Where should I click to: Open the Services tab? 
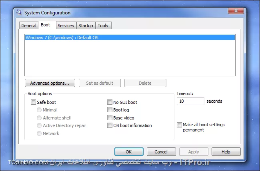pyautogui.click(x=66, y=26)
